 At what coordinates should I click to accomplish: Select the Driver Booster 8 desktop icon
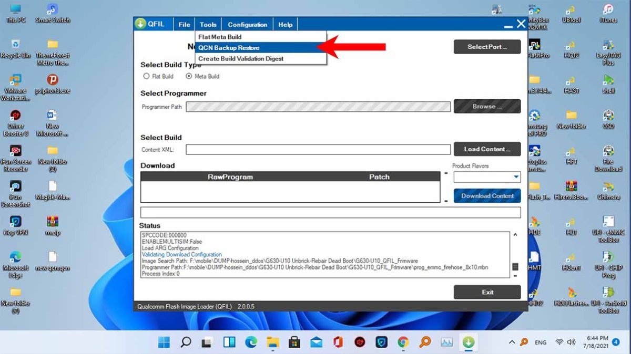(16, 123)
